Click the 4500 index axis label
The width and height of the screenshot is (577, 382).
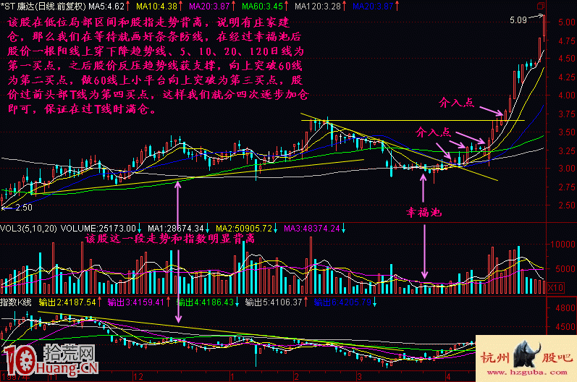coord(565,326)
